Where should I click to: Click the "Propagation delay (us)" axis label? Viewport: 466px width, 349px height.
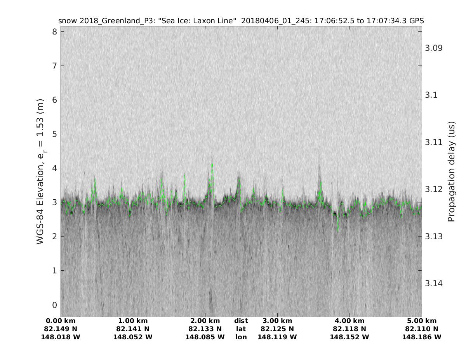pyautogui.click(x=451, y=171)
